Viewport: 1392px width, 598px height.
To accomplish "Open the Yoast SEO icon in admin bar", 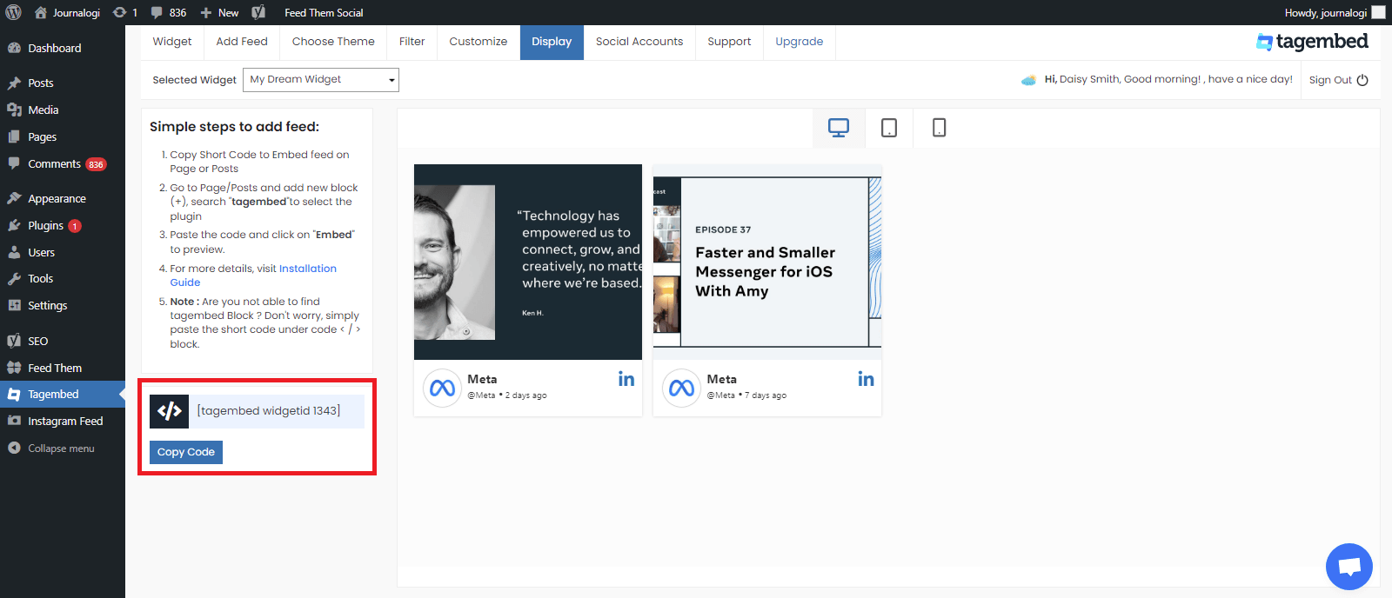I will click(x=258, y=12).
